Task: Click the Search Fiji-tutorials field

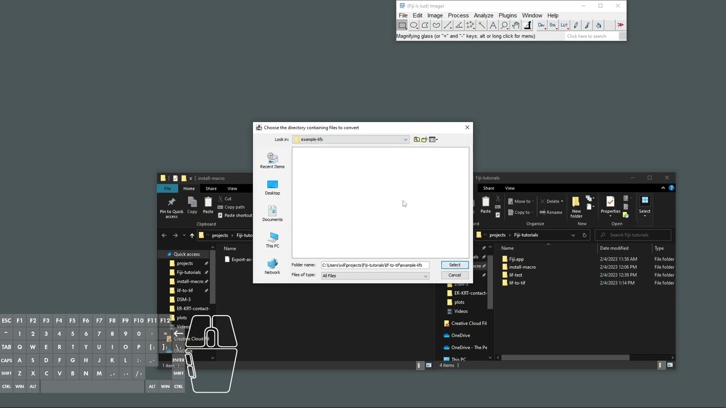Action: (x=633, y=235)
